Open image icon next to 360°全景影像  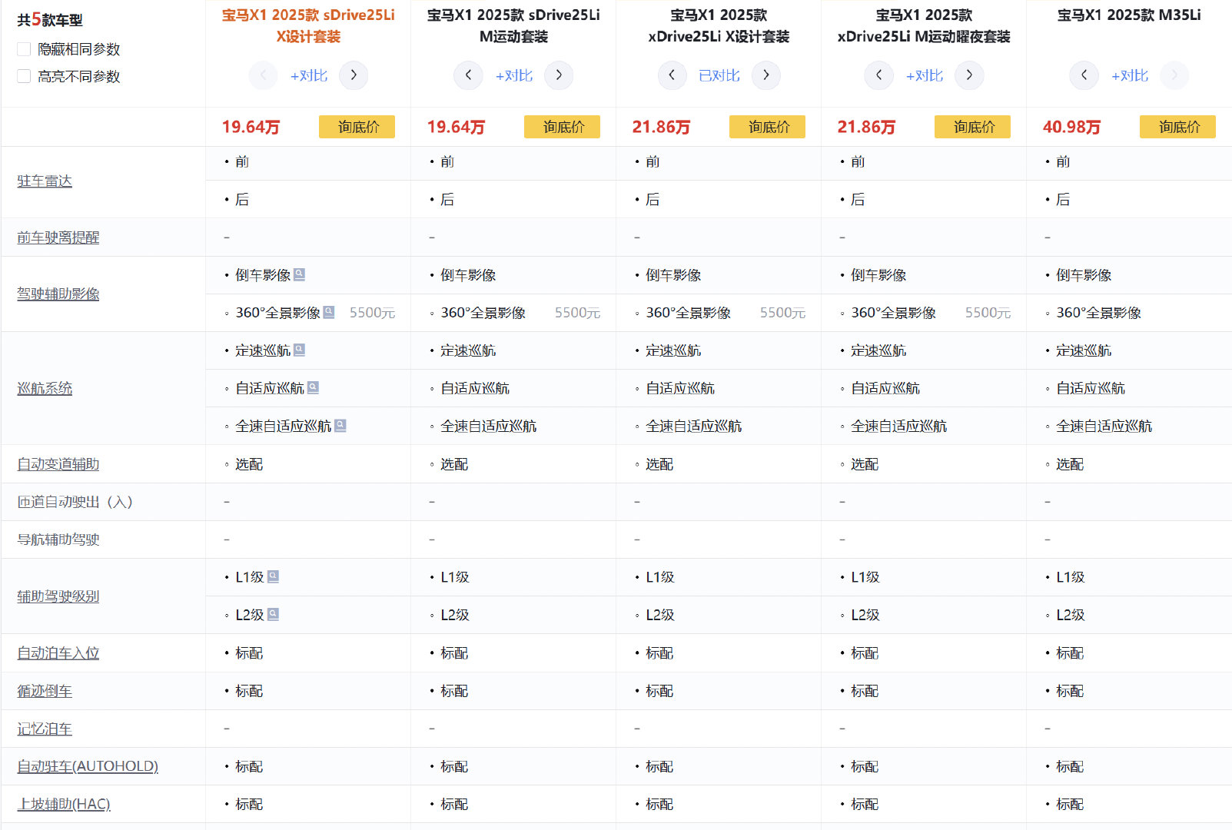click(329, 312)
